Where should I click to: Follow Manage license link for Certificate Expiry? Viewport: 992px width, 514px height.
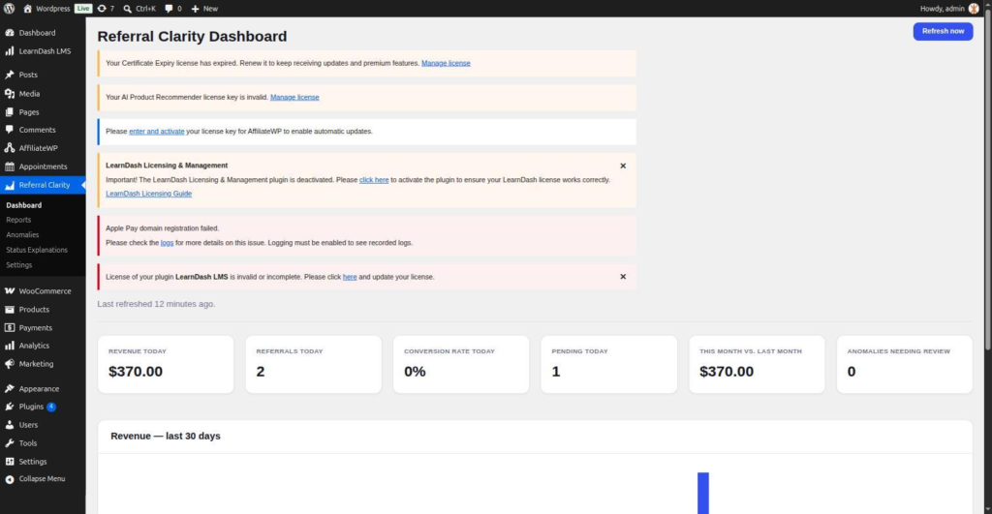click(x=446, y=63)
